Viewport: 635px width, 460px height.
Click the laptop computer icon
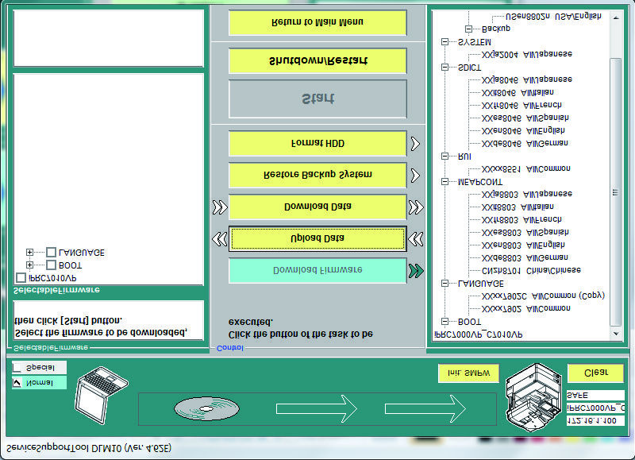[x=102, y=394]
